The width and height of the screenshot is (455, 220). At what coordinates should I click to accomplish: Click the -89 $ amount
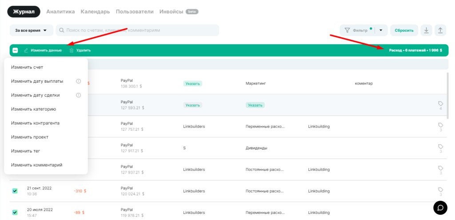coord(79,212)
